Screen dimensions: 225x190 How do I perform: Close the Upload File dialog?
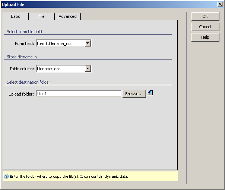pyautogui.click(x=220, y=4)
